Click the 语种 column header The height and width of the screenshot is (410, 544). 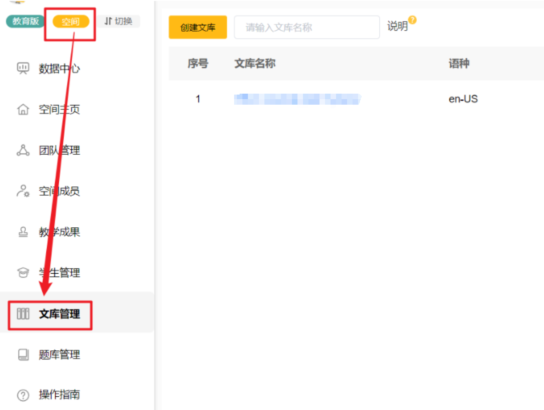[x=459, y=64]
